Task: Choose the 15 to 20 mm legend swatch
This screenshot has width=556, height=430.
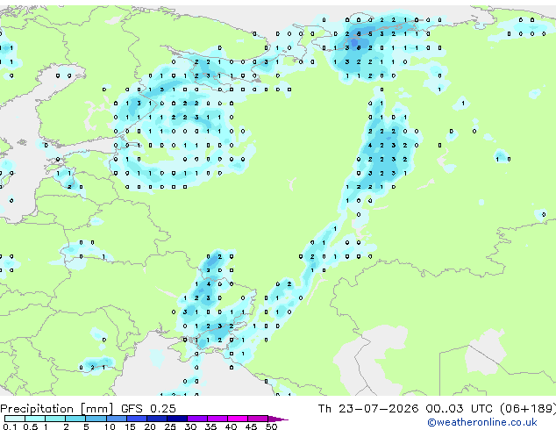Action: point(137,419)
